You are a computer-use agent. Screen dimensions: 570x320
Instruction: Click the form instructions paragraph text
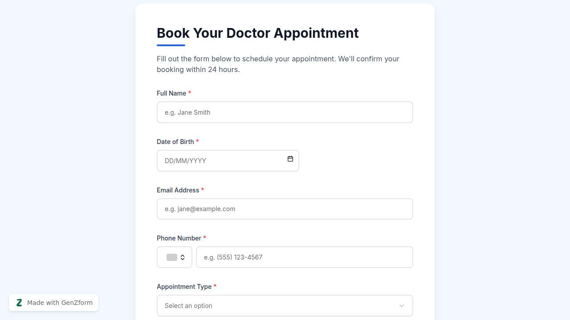[278, 64]
